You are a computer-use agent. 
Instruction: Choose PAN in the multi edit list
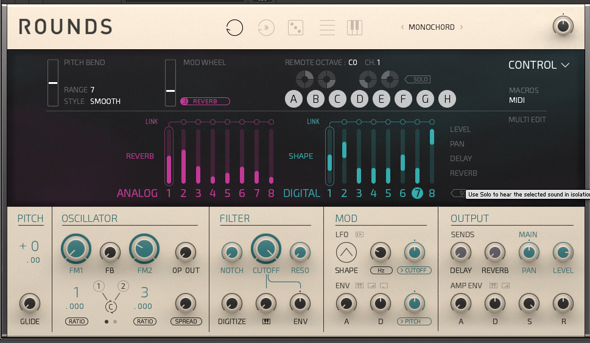click(457, 144)
